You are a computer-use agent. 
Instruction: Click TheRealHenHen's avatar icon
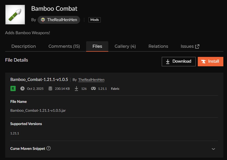pos(42,20)
